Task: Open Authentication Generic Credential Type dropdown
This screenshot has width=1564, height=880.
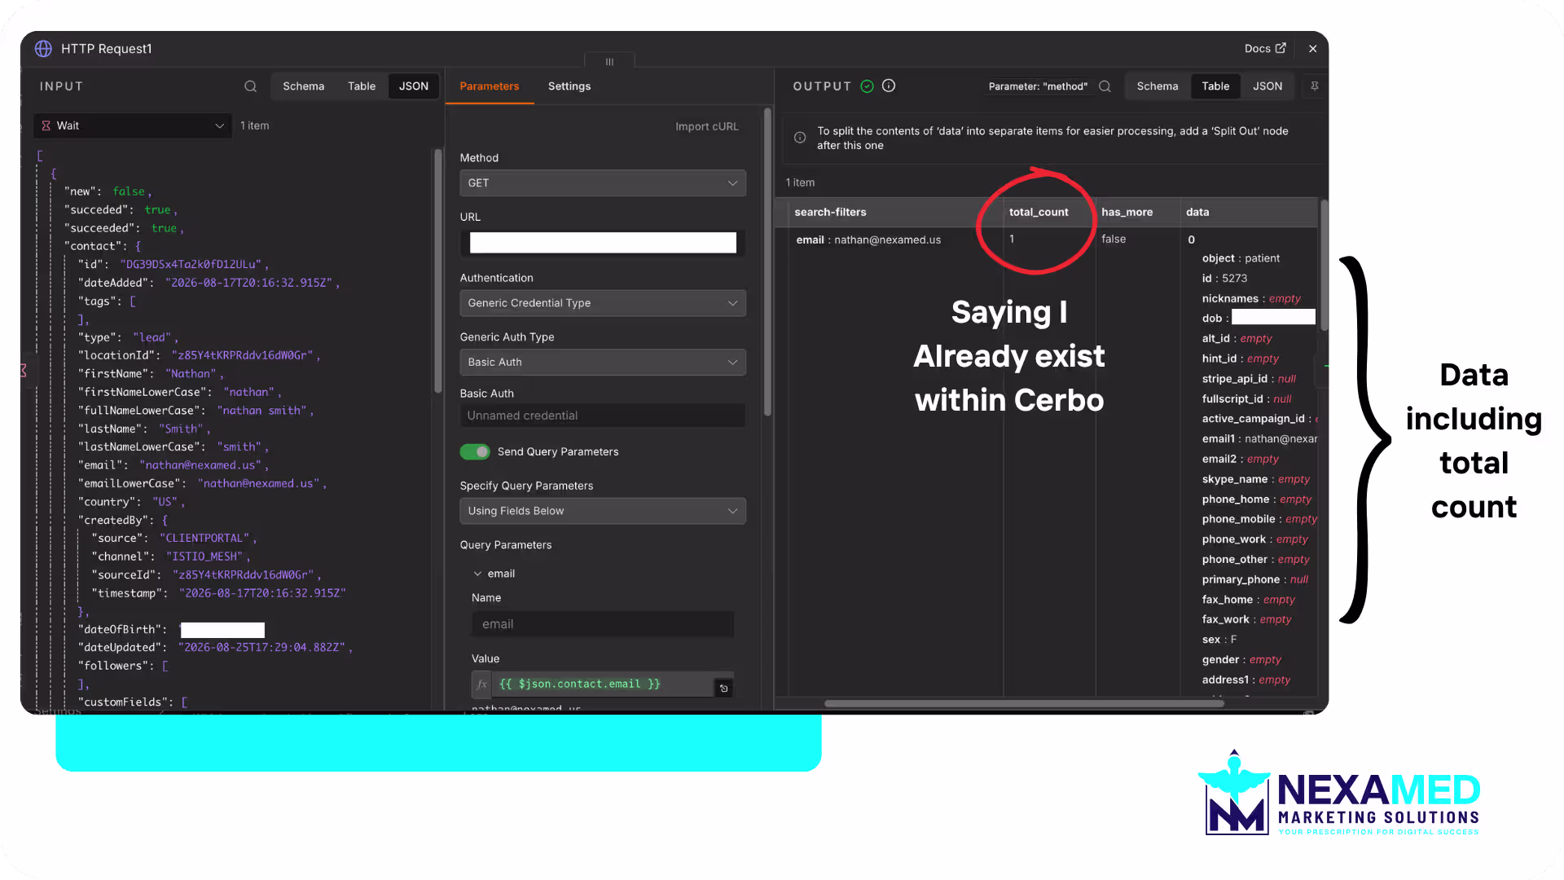Action: tap(602, 303)
